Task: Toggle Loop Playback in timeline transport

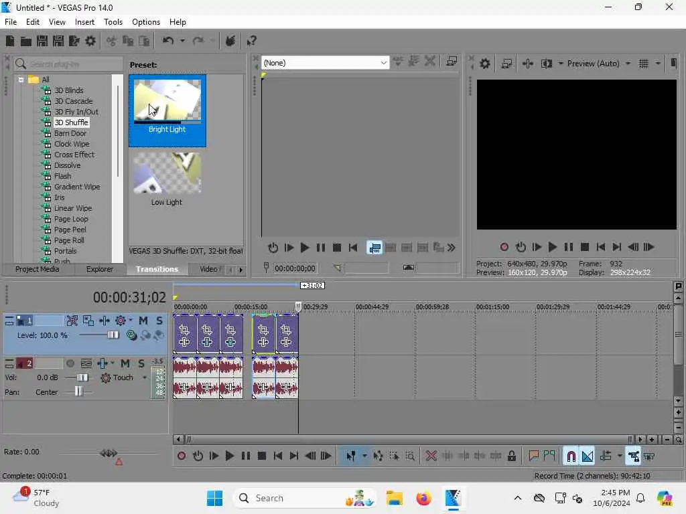Action: click(x=198, y=456)
